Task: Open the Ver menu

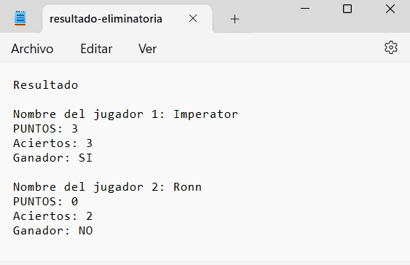Action: pos(148,49)
